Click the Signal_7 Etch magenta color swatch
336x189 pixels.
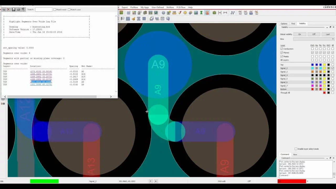[312, 86]
